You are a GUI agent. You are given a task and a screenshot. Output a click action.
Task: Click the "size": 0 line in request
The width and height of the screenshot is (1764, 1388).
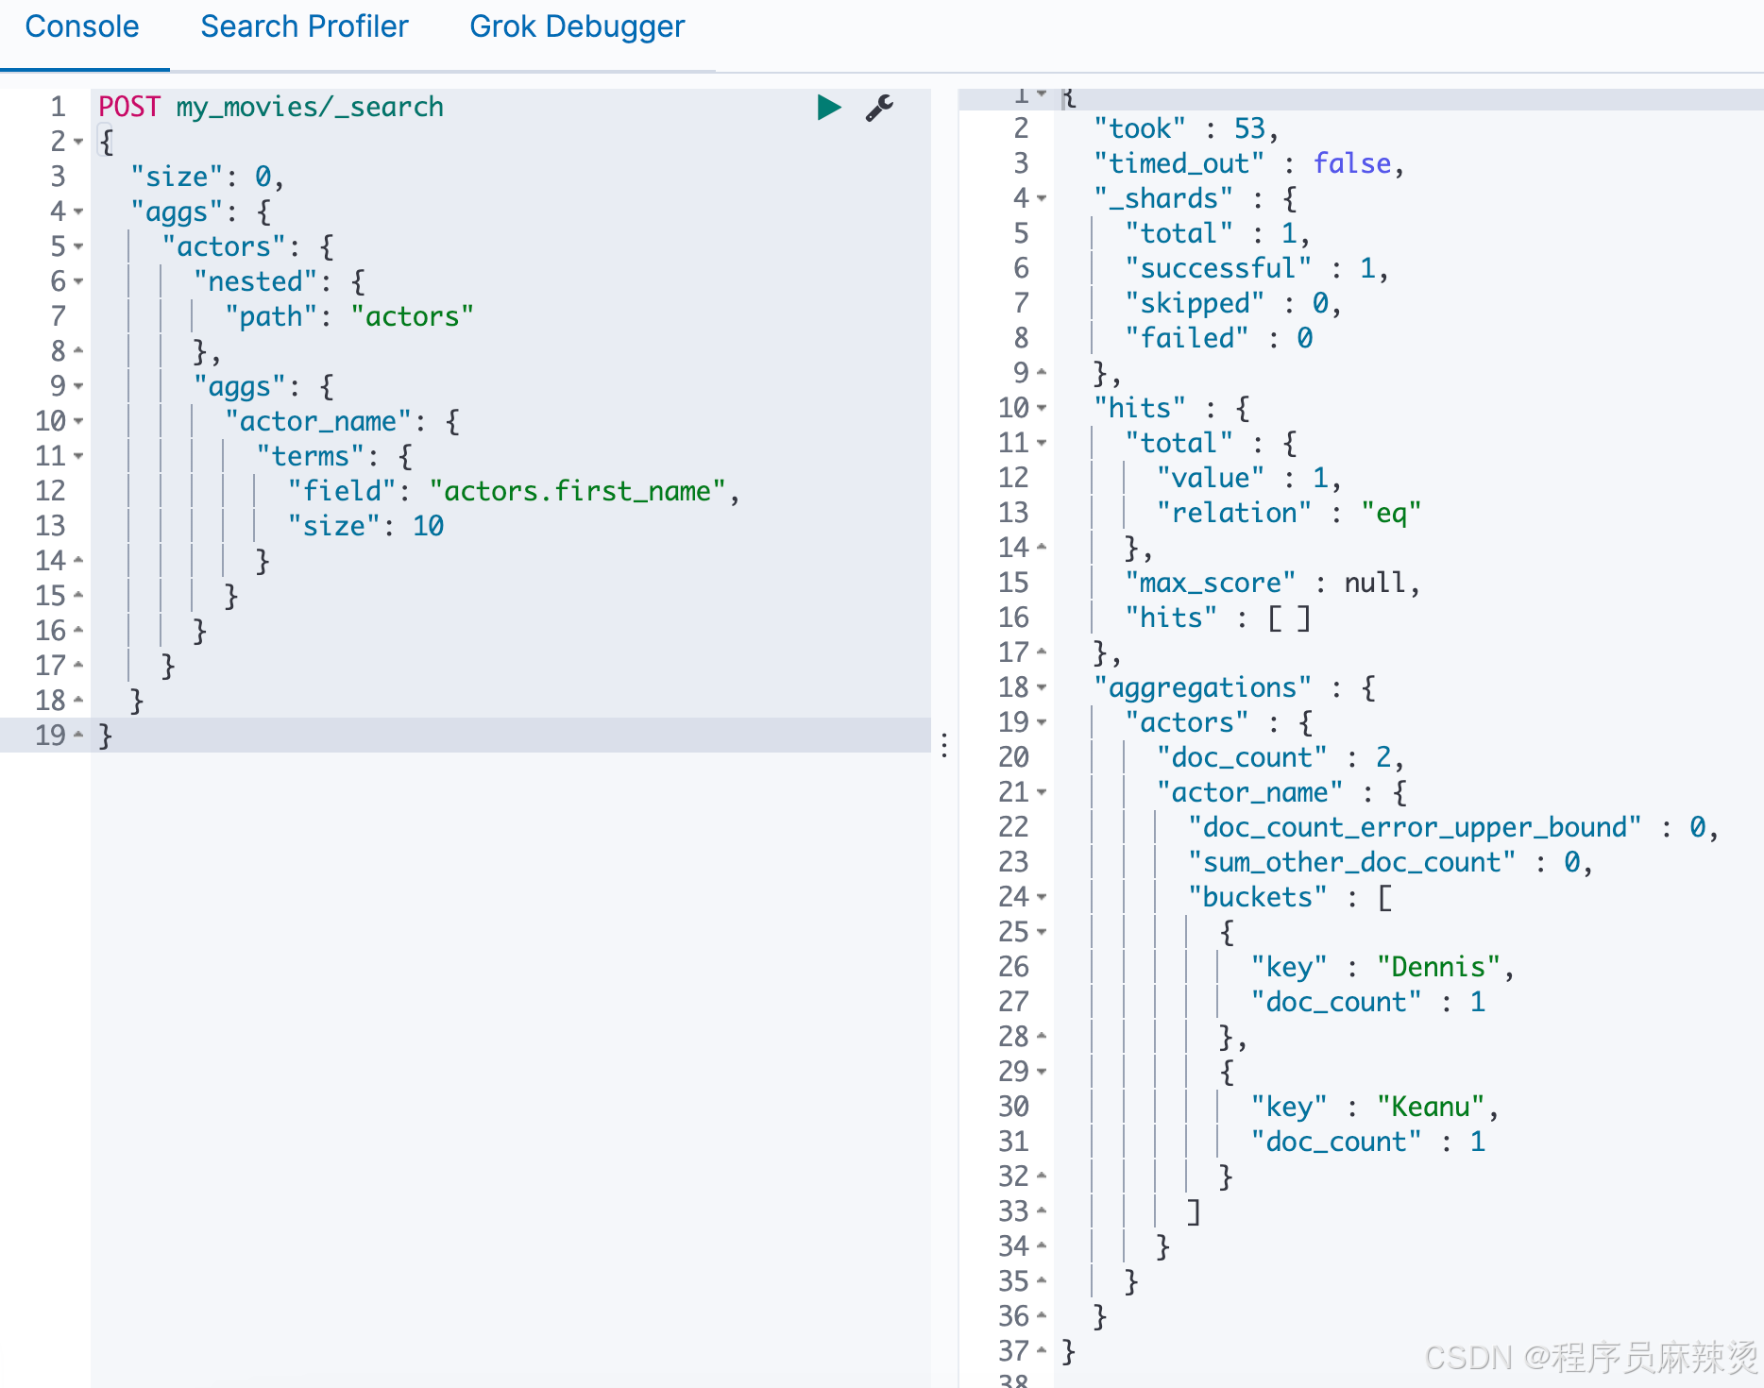(x=207, y=177)
